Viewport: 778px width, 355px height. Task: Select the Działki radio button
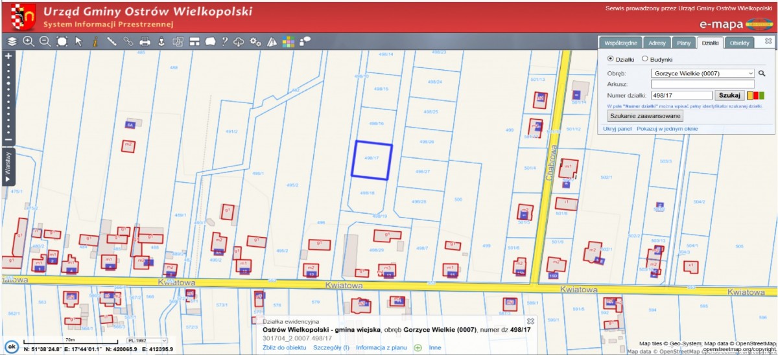(610, 59)
